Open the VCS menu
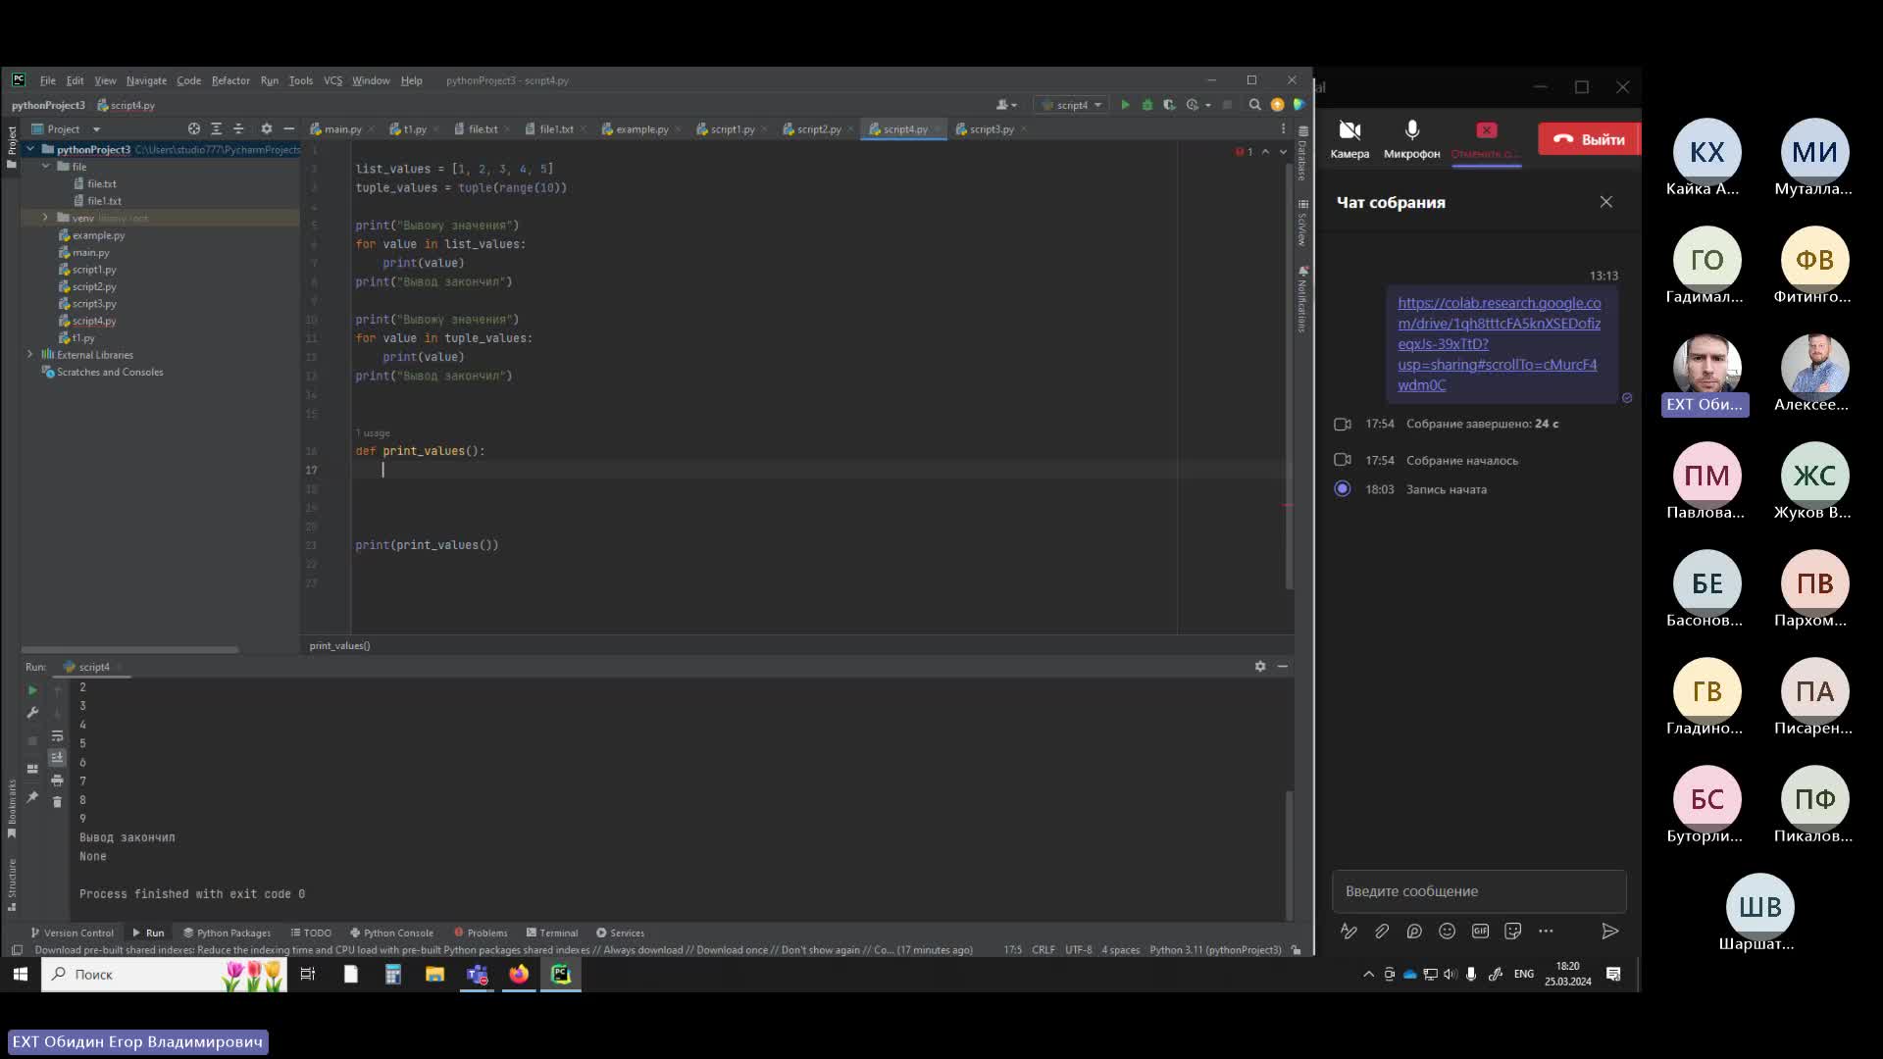 tap(332, 80)
